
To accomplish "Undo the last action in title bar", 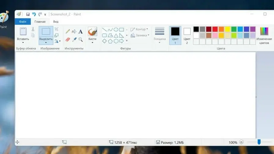I will click(x=34, y=14).
